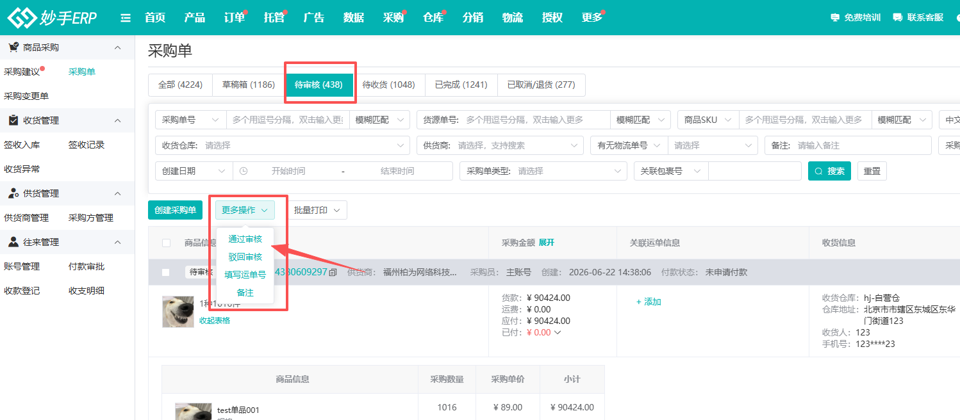960x420 pixels.
Task: Open the 更多 top menu
Action: click(x=592, y=18)
